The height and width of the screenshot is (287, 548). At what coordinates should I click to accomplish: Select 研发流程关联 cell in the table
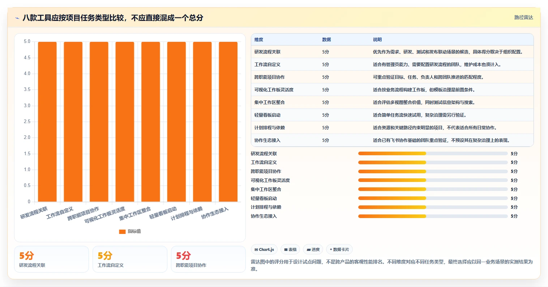point(267,52)
